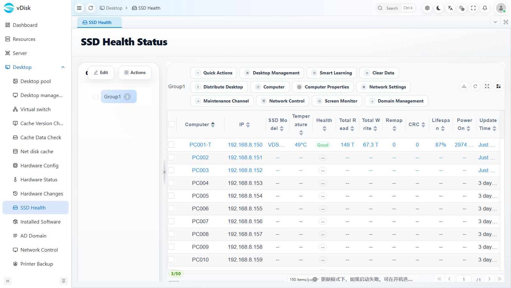Screen dimensions: 511x288
Task: Check the PC001-T row checkbox
Action: (x=172, y=145)
